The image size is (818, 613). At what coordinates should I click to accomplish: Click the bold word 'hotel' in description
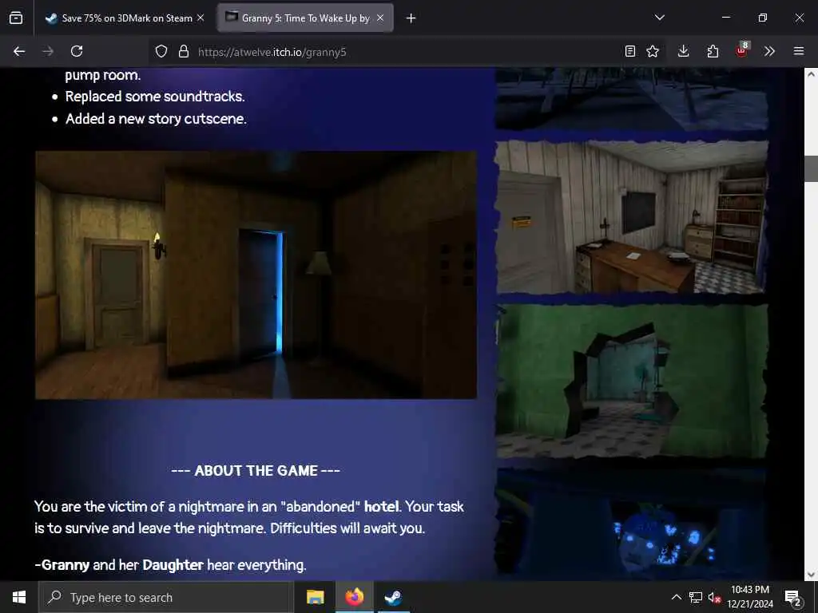pyautogui.click(x=381, y=507)
